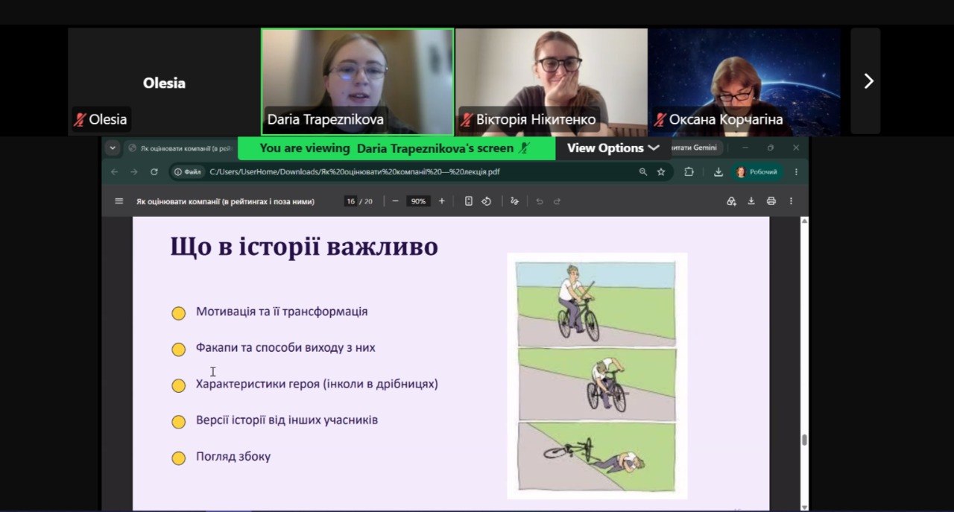
Task: Click the zoom in plus button
Action: 441,201
